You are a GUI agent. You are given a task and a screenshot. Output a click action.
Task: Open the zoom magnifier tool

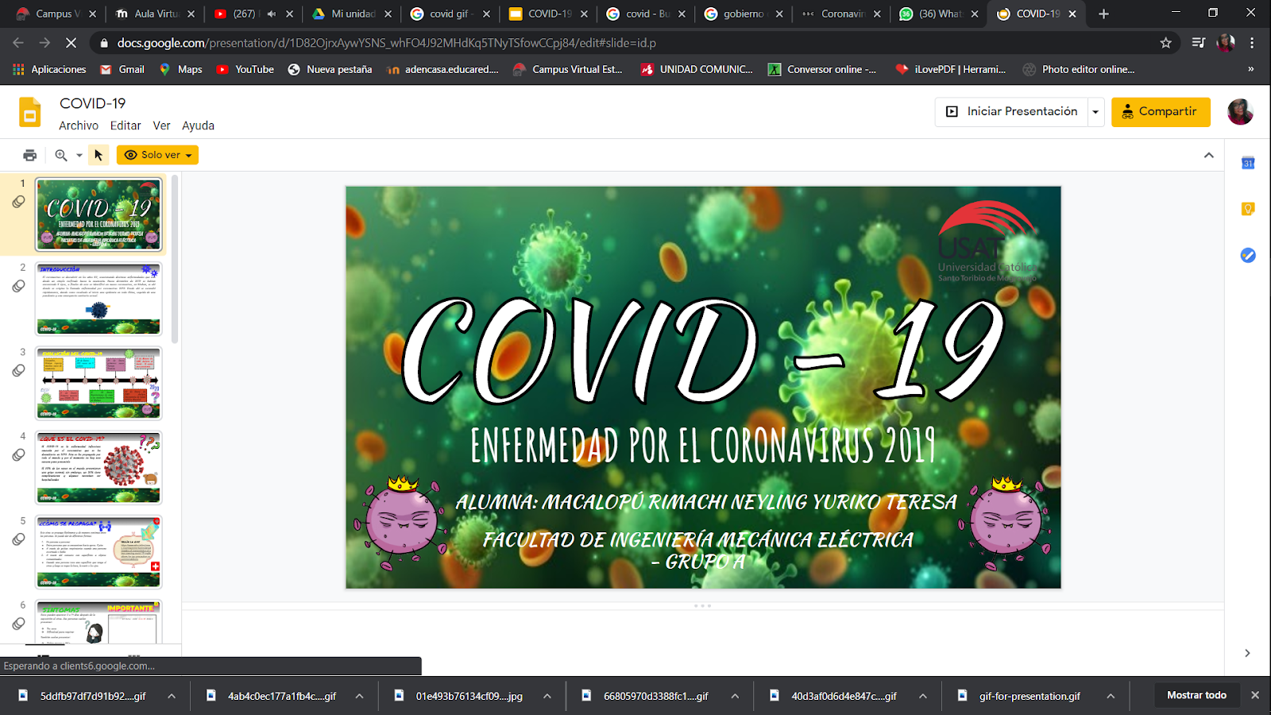pyautogui.click(x=61, y=155)
